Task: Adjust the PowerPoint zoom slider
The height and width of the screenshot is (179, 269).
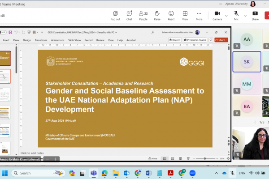Action: coord(204,158)
